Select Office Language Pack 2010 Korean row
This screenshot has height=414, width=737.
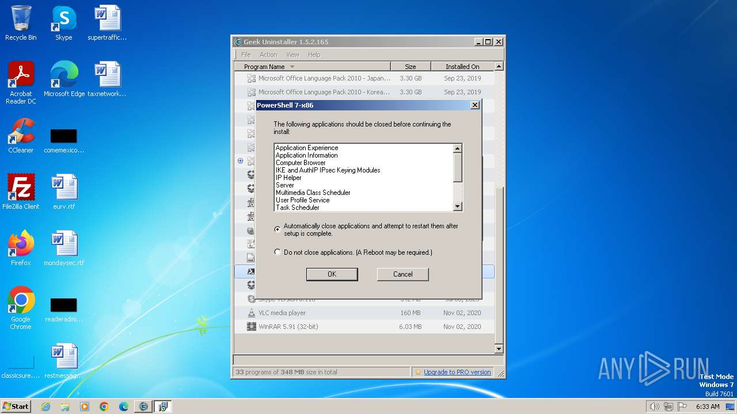364,92
